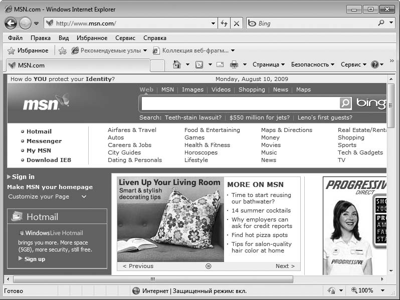
Task: Click the Teeth-stain lawsuit? search link
Action: [x=193, y=117]
